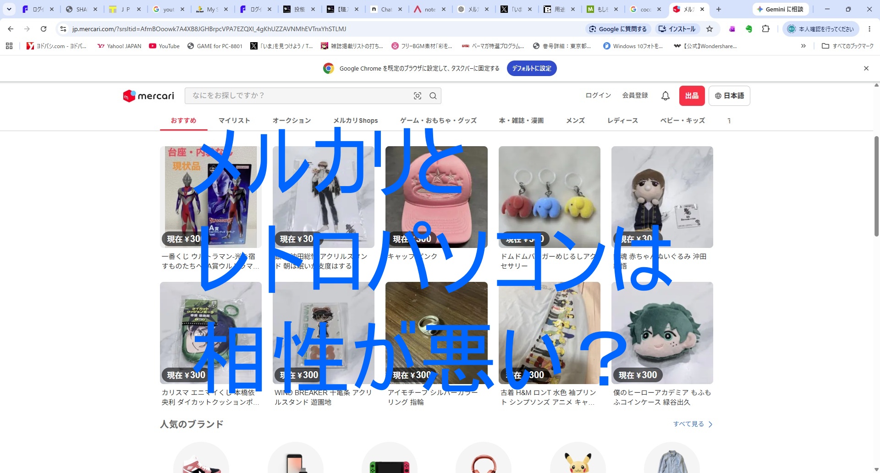This screenshot has height=473, width=880.
Task: Open the apps grid in bookmarks bar
Action: [x=9, y=46]
